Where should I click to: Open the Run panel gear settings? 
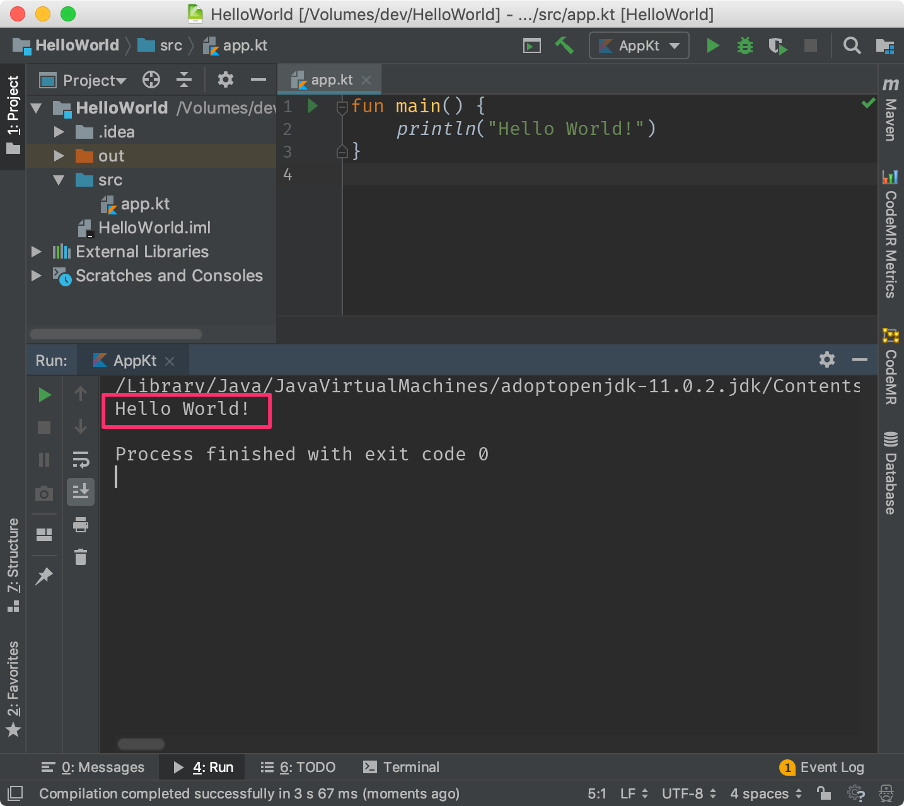(x=827, y=359)
